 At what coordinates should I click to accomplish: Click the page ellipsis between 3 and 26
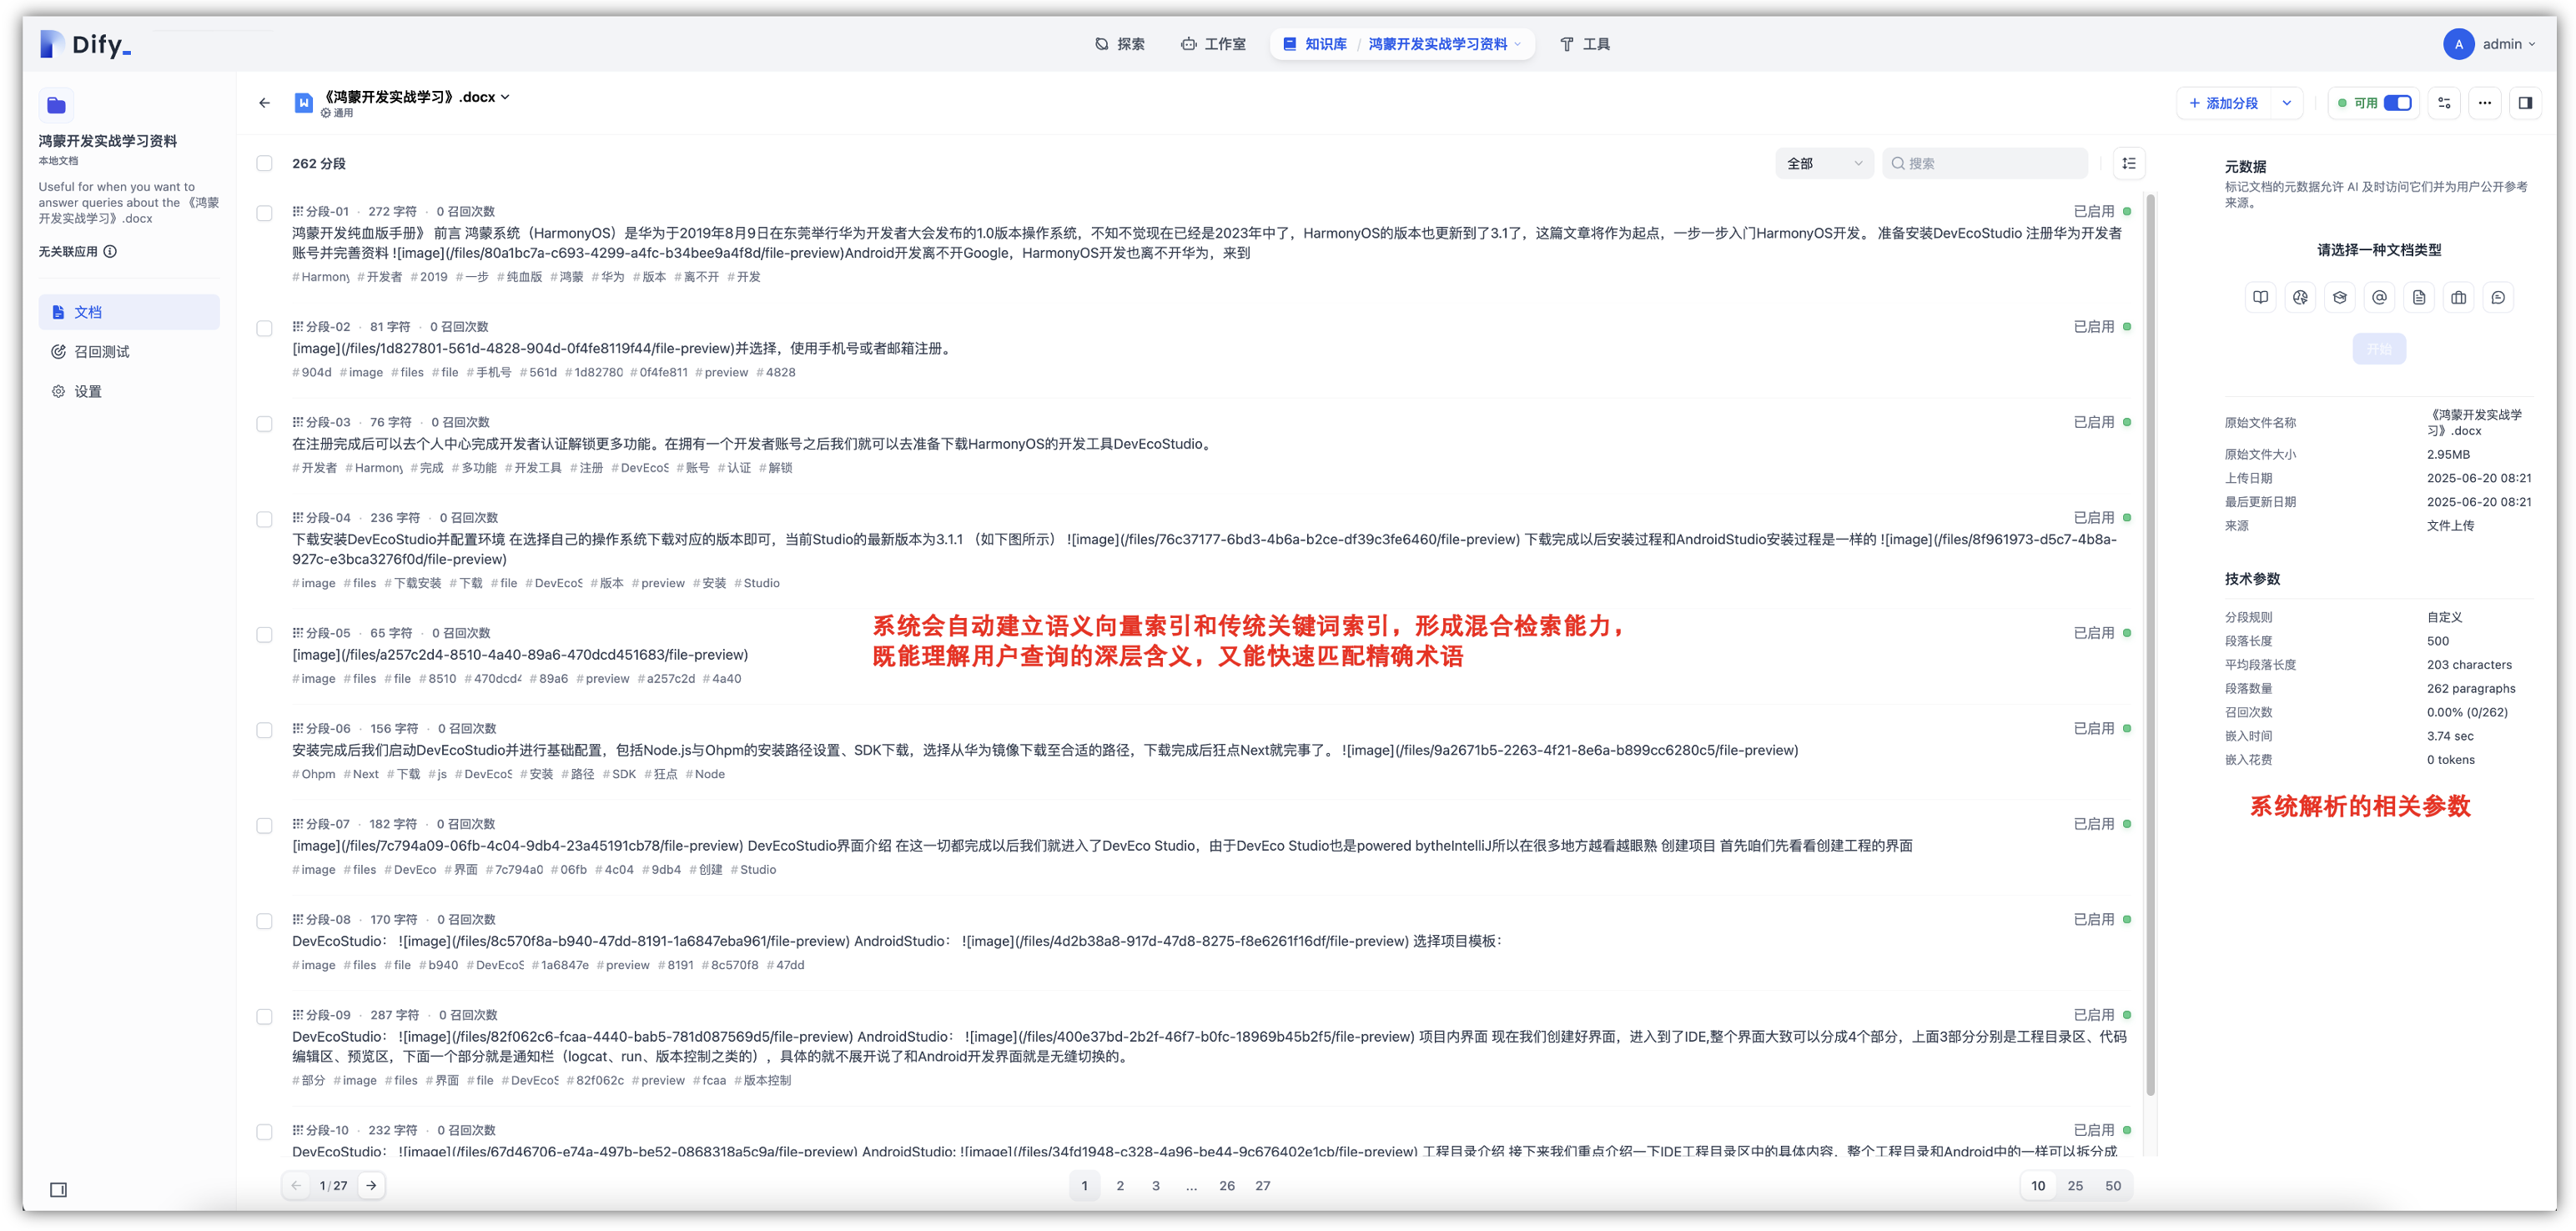pos(1191,1185)
